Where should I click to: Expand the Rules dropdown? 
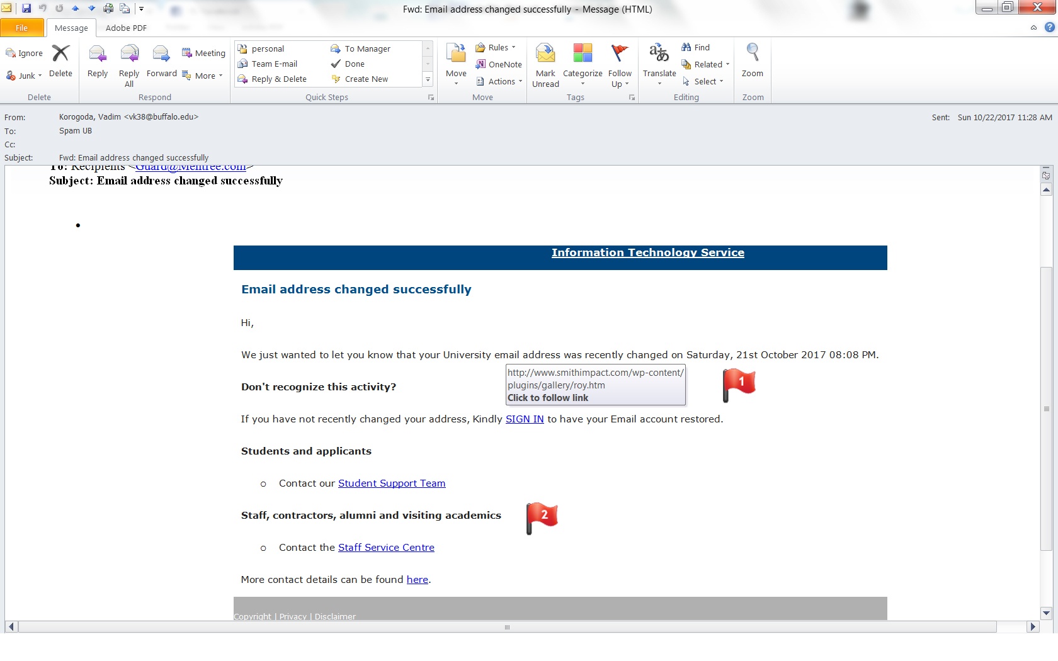click(496, 48)
